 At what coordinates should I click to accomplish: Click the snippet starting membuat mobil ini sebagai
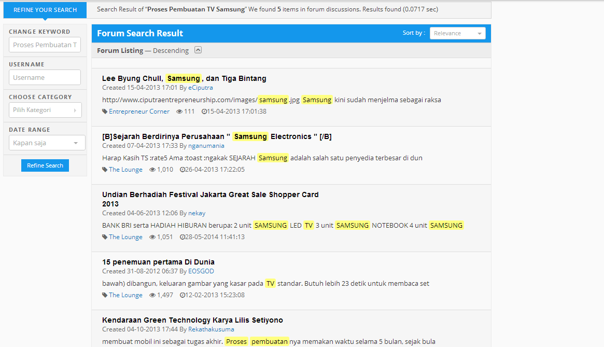tap(269, 342)
